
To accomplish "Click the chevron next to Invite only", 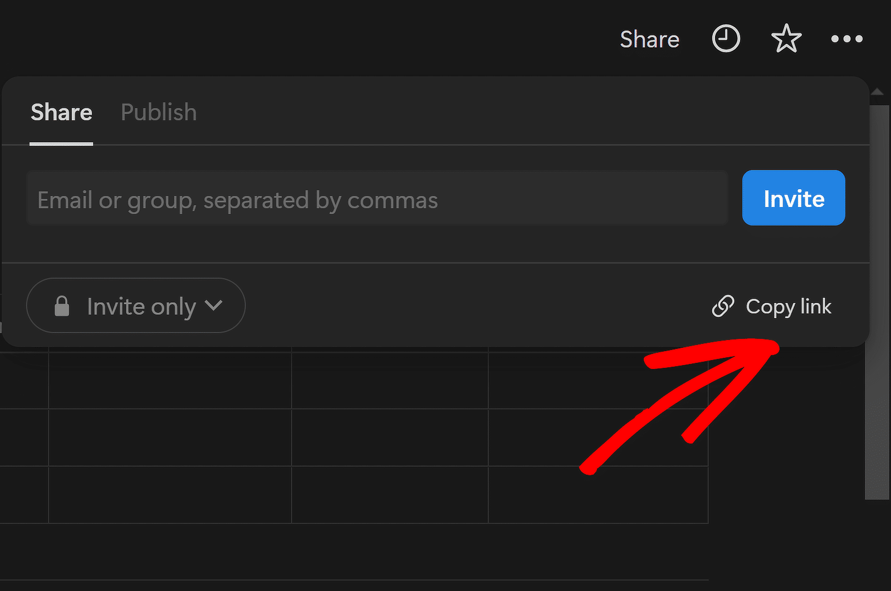I will pos(214,306).
